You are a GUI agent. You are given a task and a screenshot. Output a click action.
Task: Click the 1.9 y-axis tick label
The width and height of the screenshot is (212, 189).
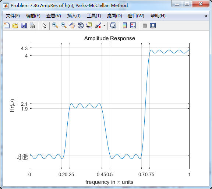point(24,109)
